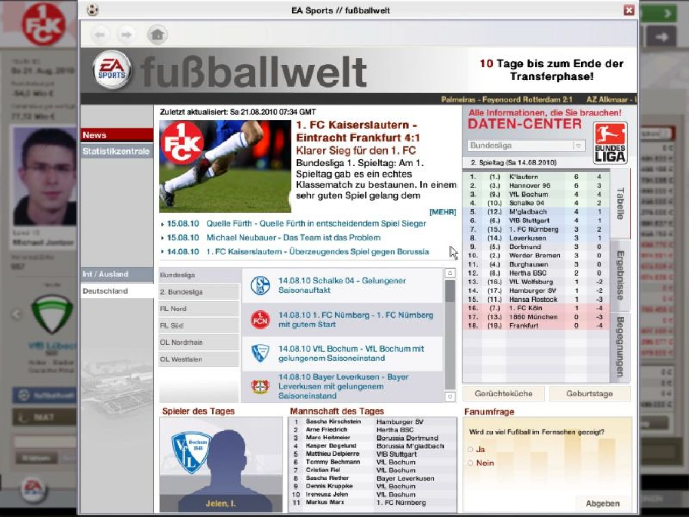
Task: Close the fußballwelt window
Action: click(629, 10)
